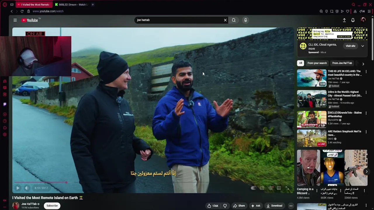Open the YouTube guide hamburger menu
This screenshot has height=210, width=374.
pos(15,20)
